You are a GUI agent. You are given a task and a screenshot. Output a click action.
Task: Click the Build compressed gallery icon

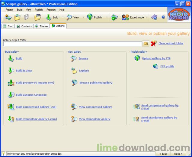[11, 107]
